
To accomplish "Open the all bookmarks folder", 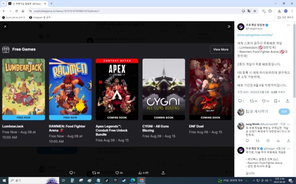I will [285, 17].
